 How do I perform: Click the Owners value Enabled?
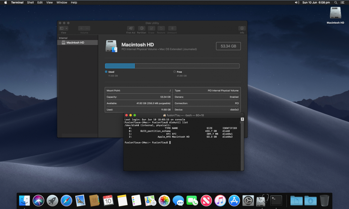pos(234,97)
